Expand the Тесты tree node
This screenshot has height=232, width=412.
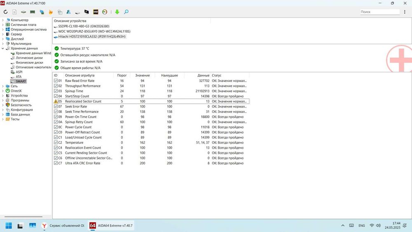[x=3, y=119]
